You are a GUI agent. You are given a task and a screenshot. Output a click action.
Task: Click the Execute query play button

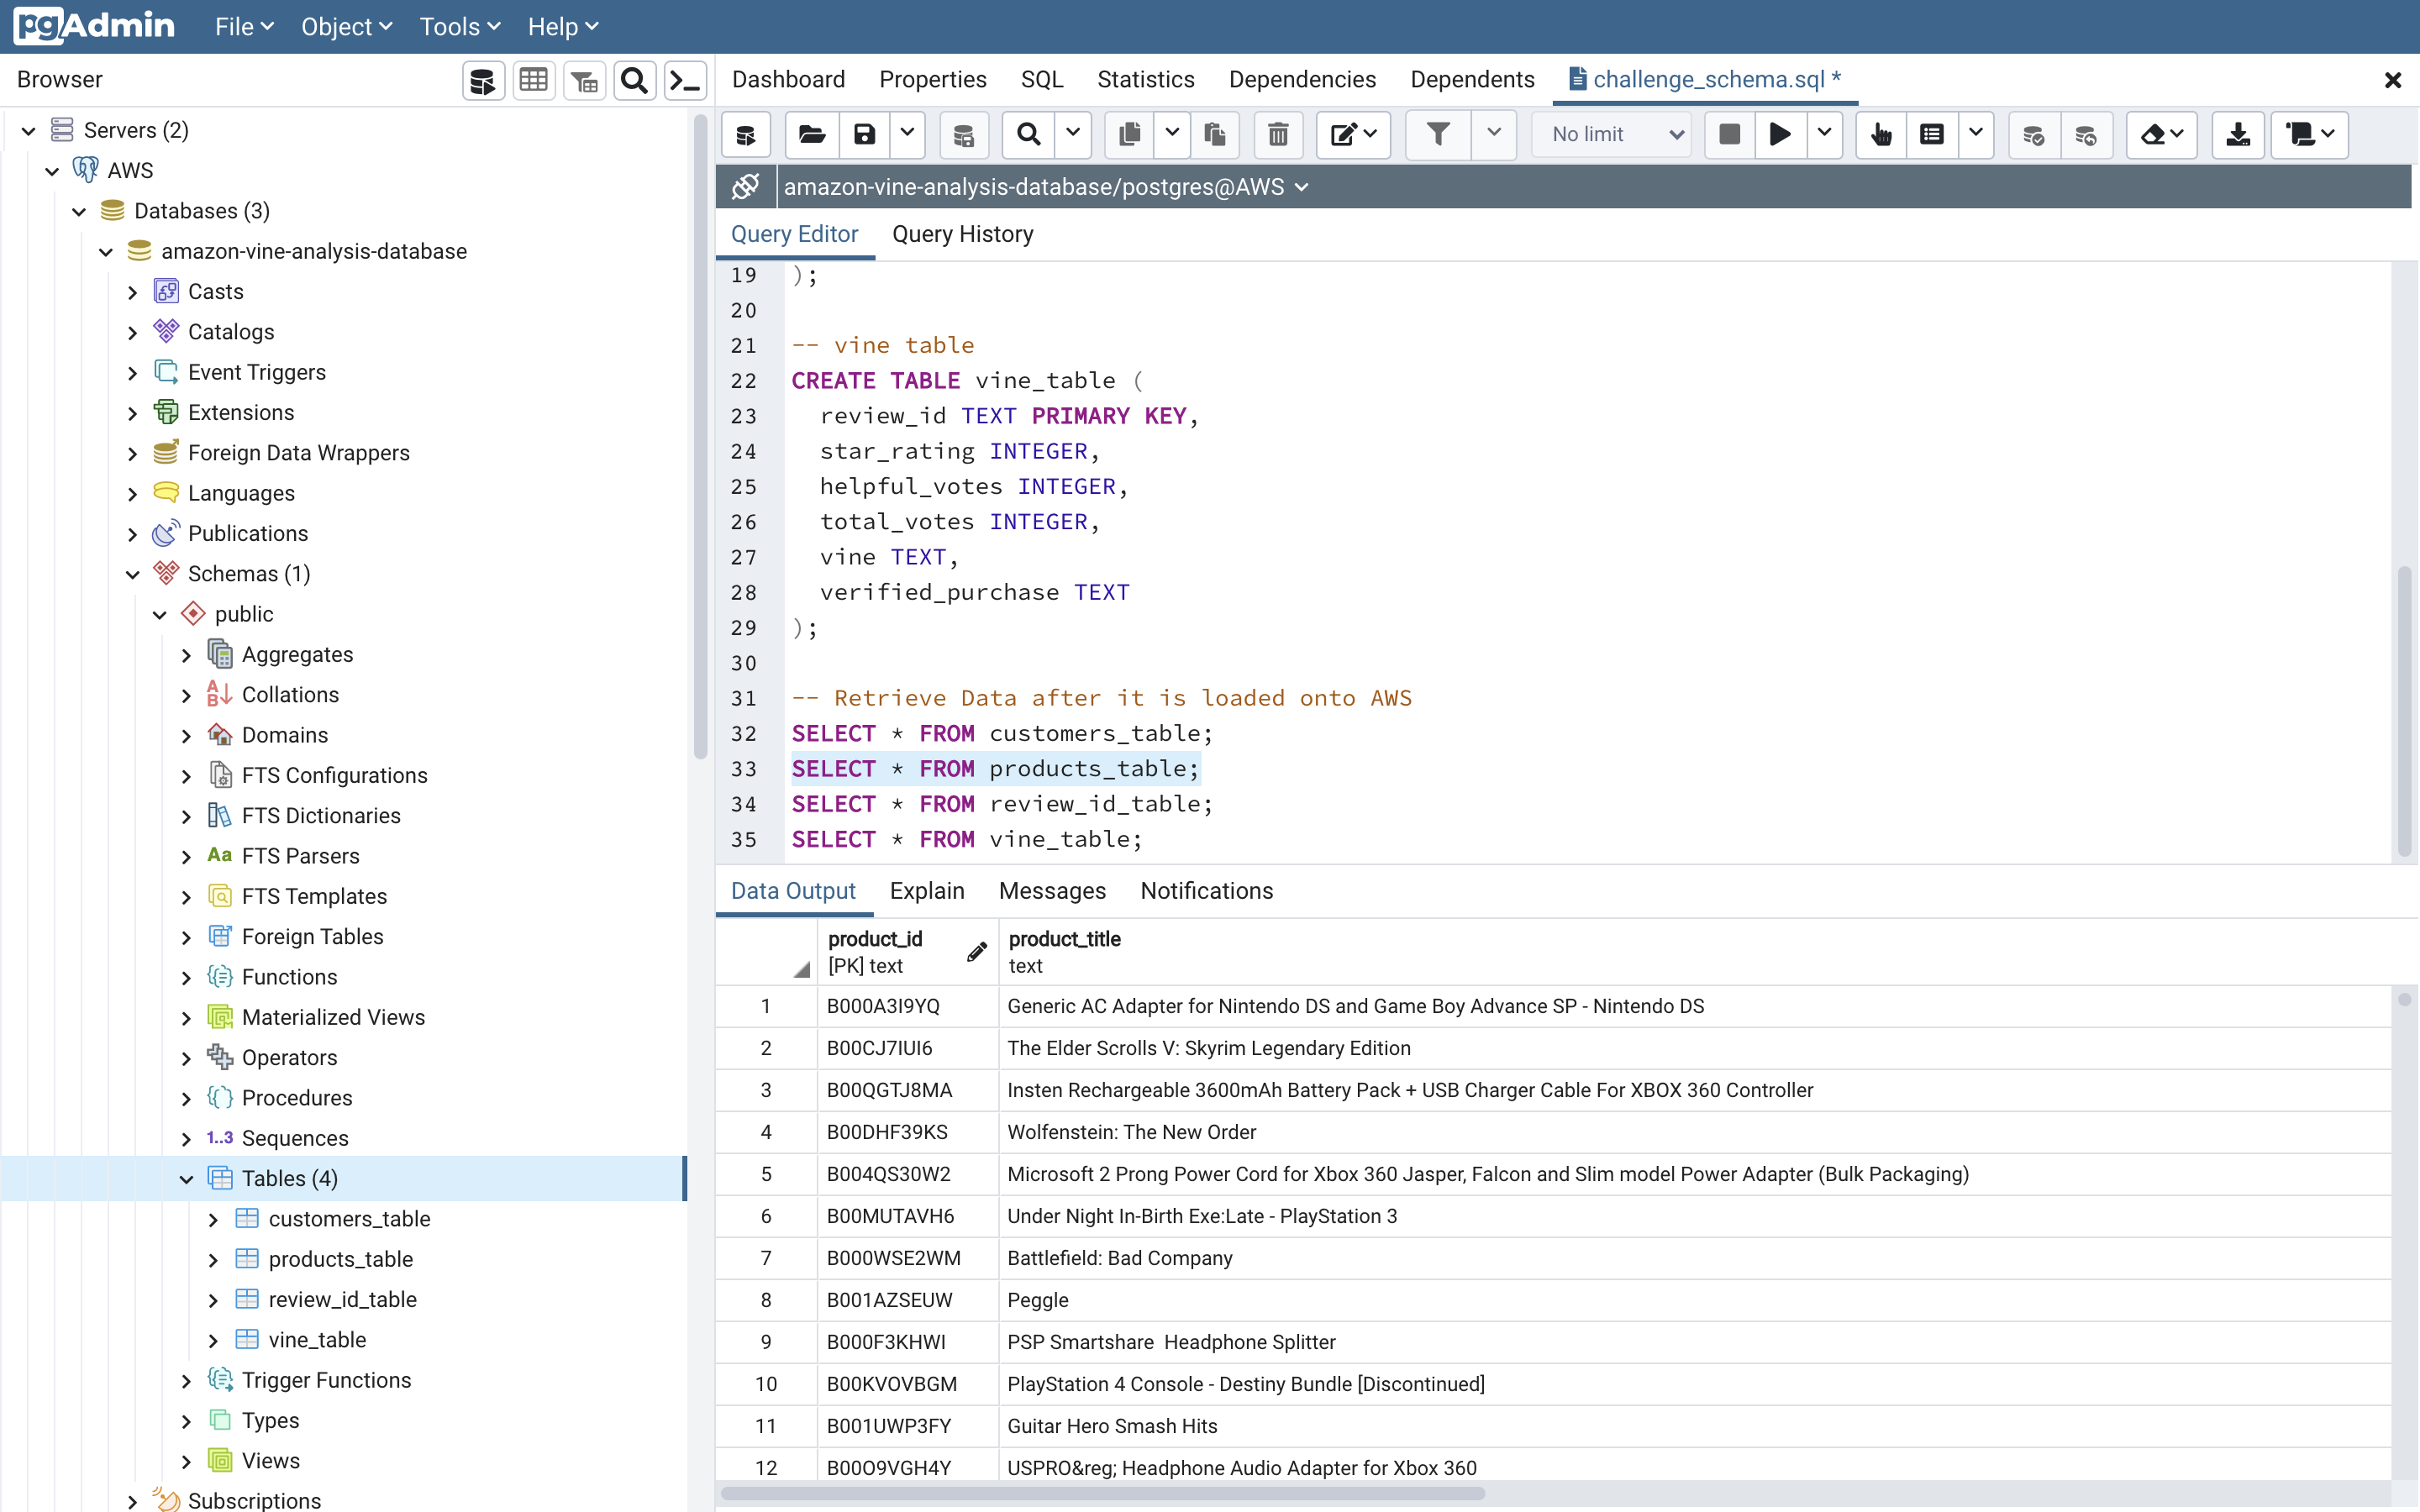click(x=1779, y=134)
